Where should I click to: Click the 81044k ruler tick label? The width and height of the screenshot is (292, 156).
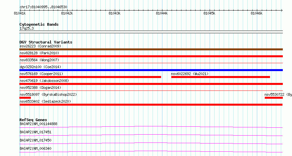(162, 13)
